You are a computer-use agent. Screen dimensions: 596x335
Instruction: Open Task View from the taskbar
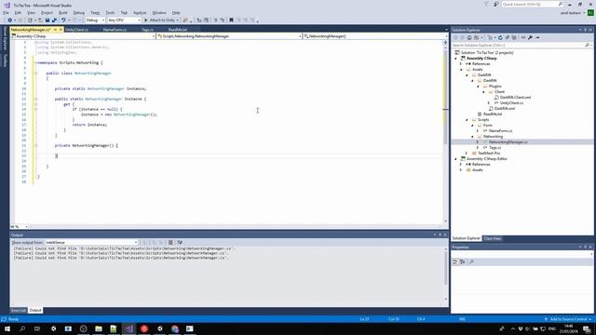[37, 328]
